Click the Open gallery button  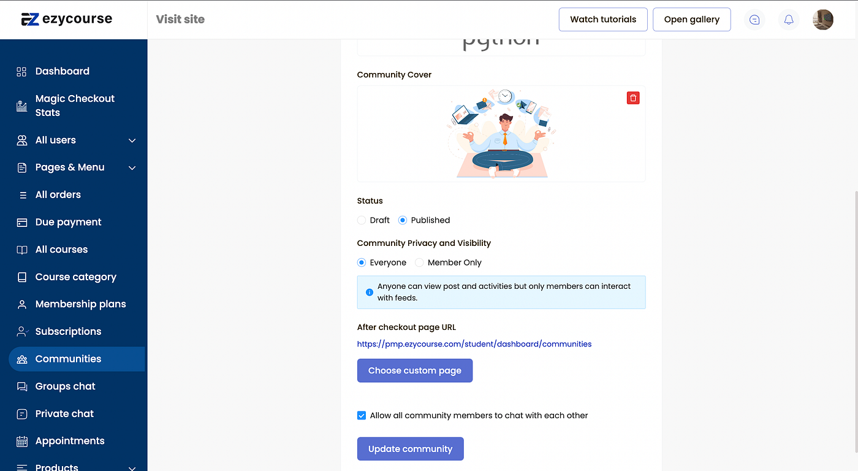pos(692,19)
